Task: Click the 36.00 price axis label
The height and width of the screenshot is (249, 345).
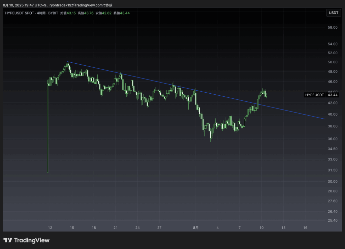Action: point(333,139)
